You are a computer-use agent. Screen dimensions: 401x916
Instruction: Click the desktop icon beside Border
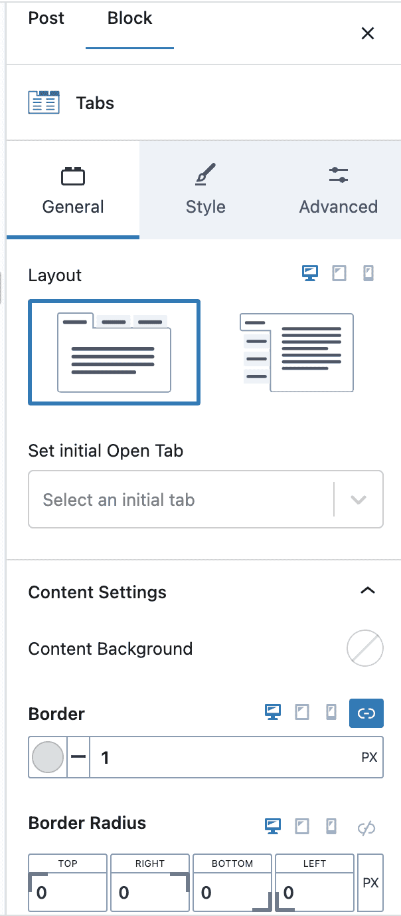pos(273,712)
